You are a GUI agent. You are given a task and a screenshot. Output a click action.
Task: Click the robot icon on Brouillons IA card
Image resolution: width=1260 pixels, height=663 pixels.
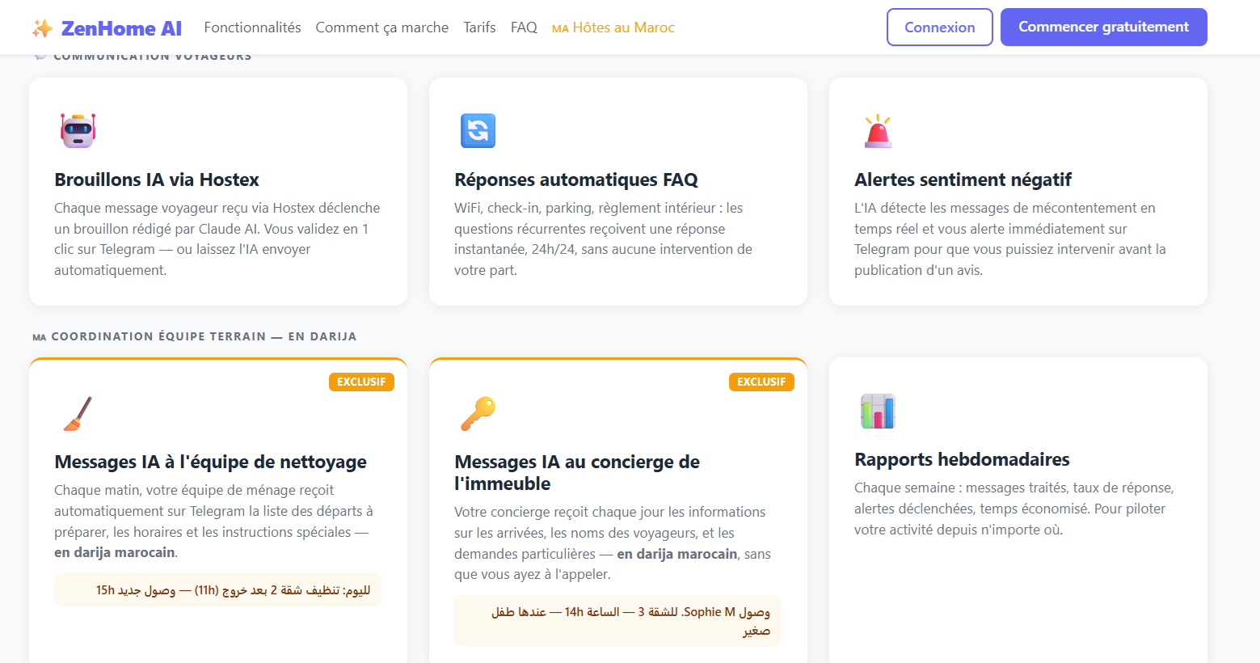pos(77,129)
